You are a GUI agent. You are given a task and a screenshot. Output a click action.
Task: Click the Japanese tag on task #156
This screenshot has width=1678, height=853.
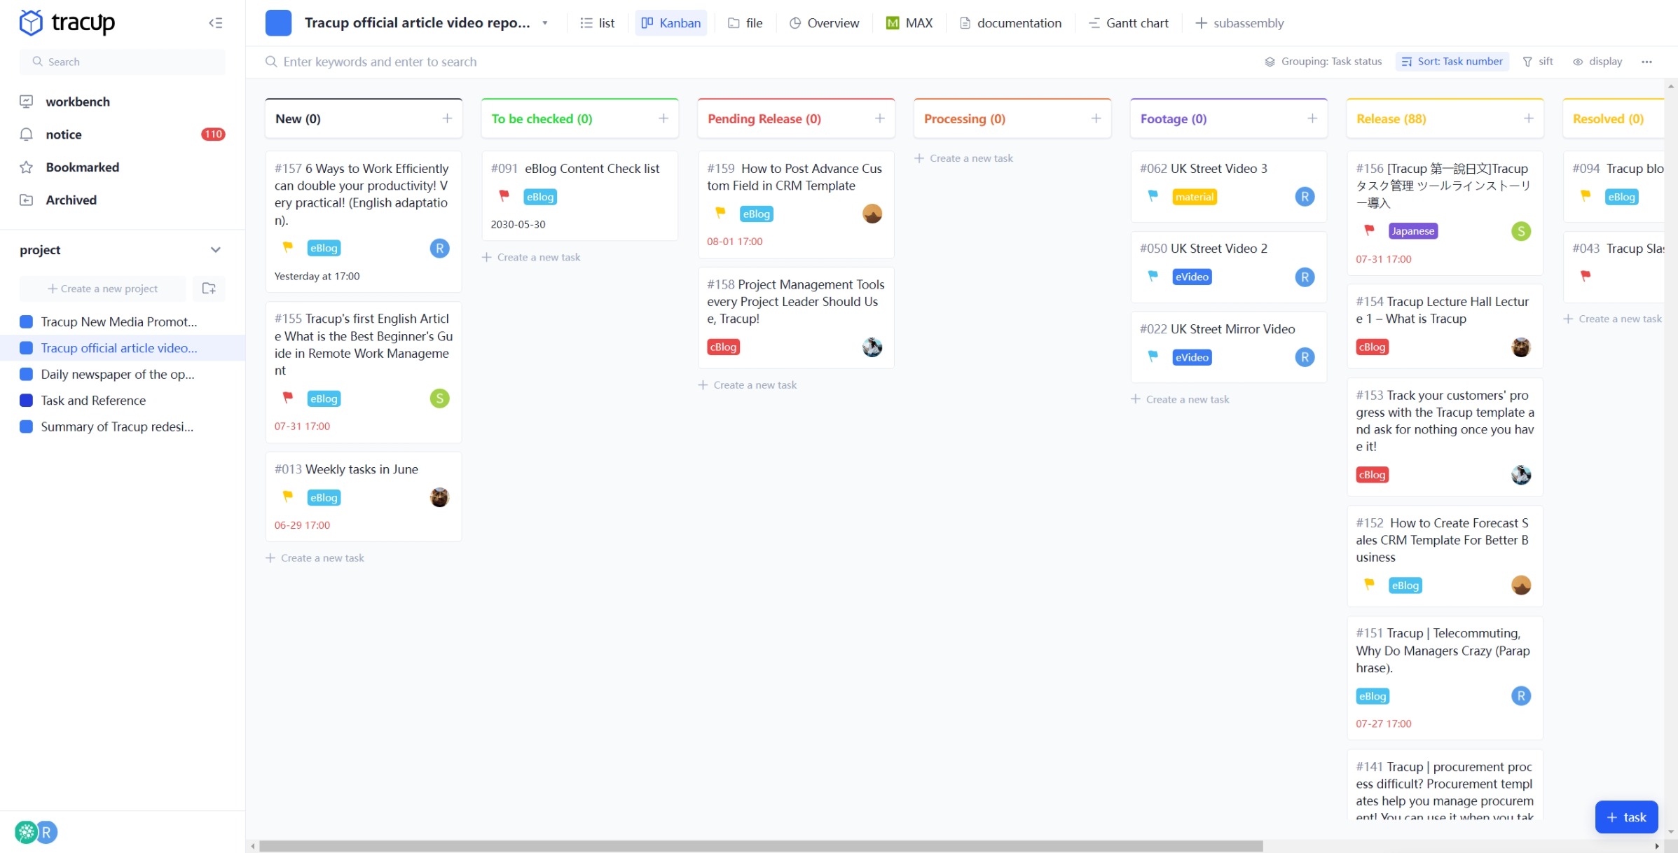tap(1412, 231)
